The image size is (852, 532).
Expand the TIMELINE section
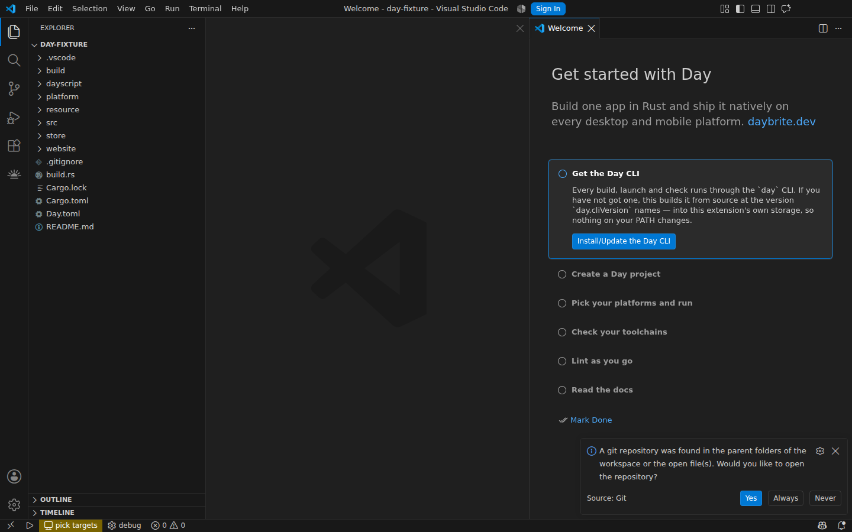pyautogui.click(x=117, y=512)
